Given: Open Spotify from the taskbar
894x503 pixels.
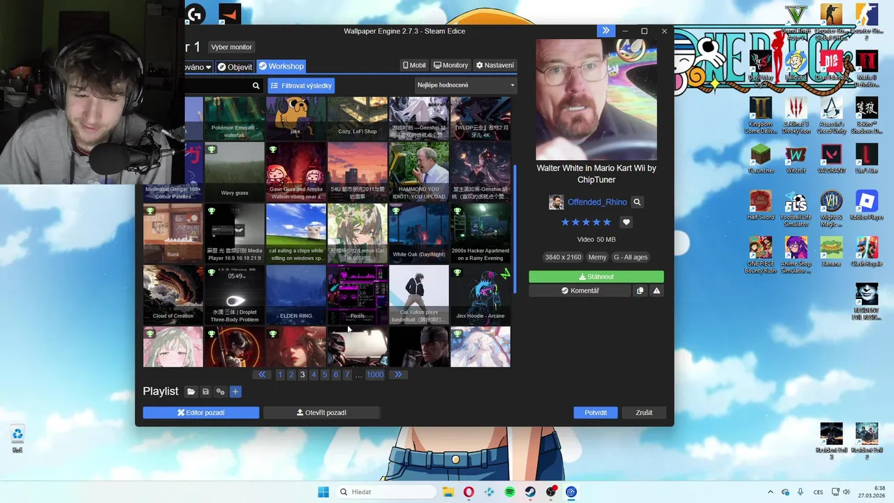Looking at the screenshot, I should pyautogui.click(x=510, y=492).
